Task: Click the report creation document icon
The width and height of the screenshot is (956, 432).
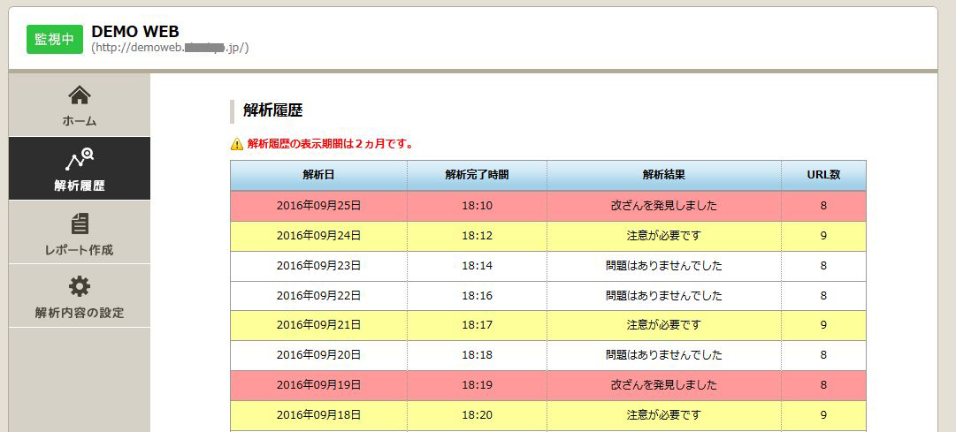Action: (80, 224)
